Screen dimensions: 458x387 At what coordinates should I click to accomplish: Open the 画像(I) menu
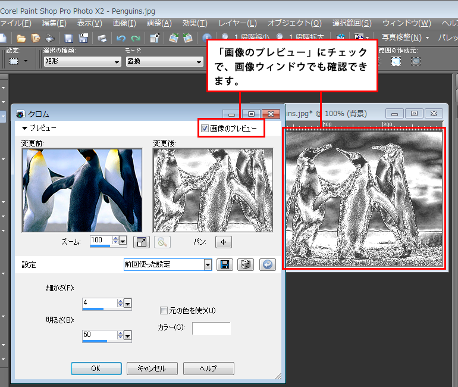124,23
